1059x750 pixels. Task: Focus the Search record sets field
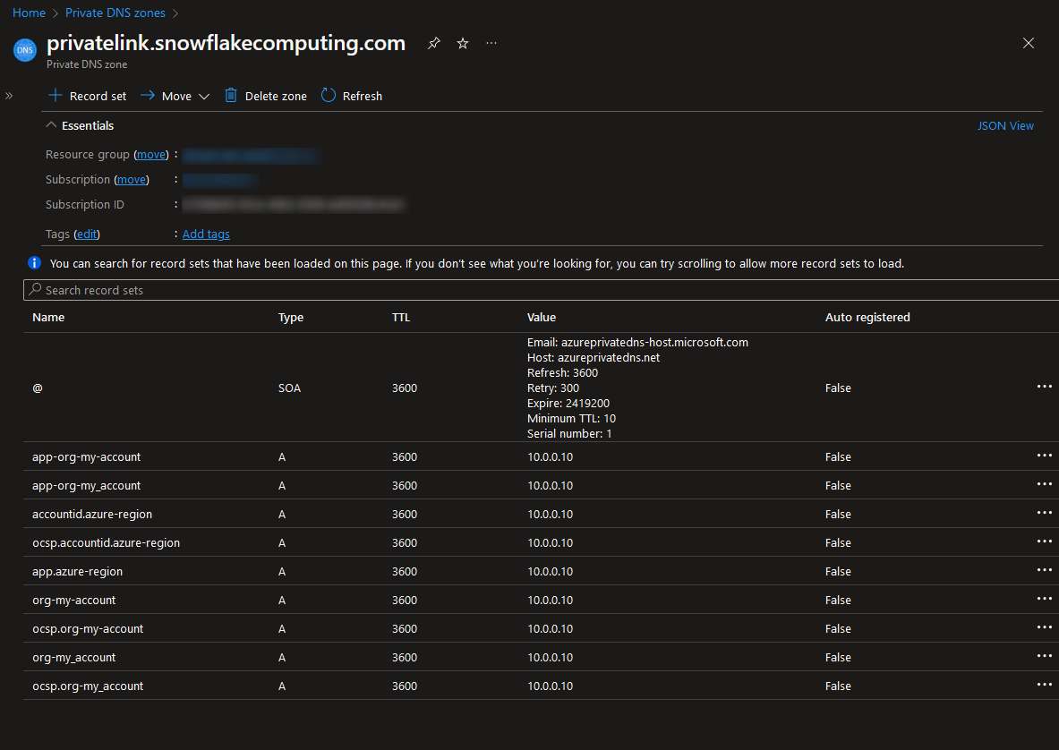[x=541, y=290]
